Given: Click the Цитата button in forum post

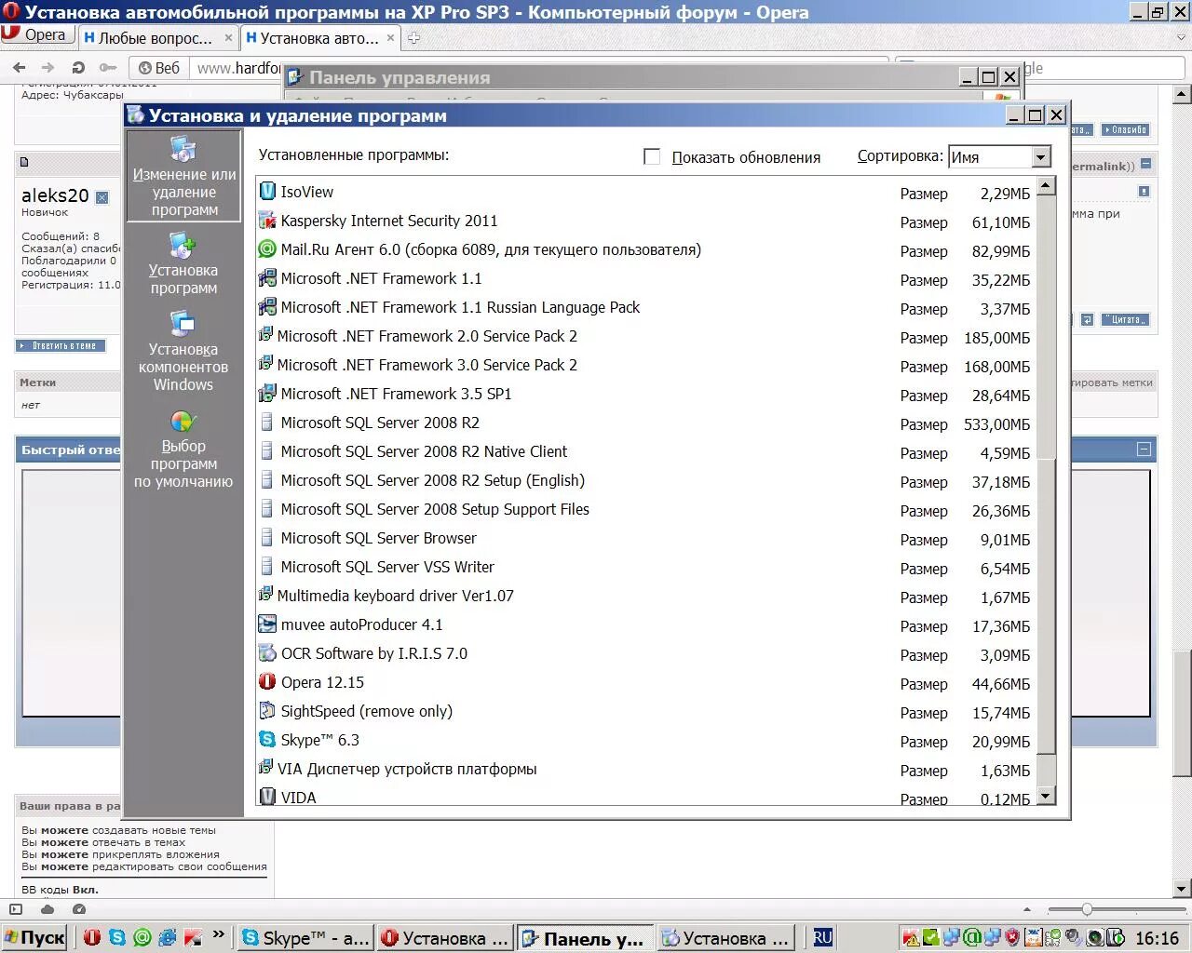Looking at the screenshot, I should (x=1125, y=319).
